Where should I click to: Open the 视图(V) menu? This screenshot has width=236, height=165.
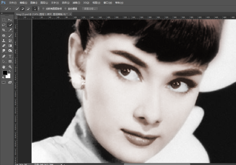(96, 3)
